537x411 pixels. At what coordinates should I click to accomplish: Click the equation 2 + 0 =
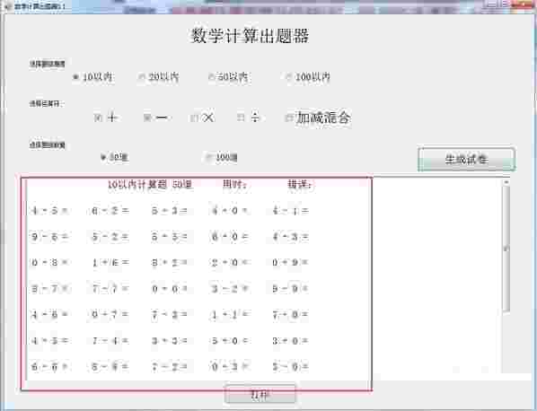230,262
